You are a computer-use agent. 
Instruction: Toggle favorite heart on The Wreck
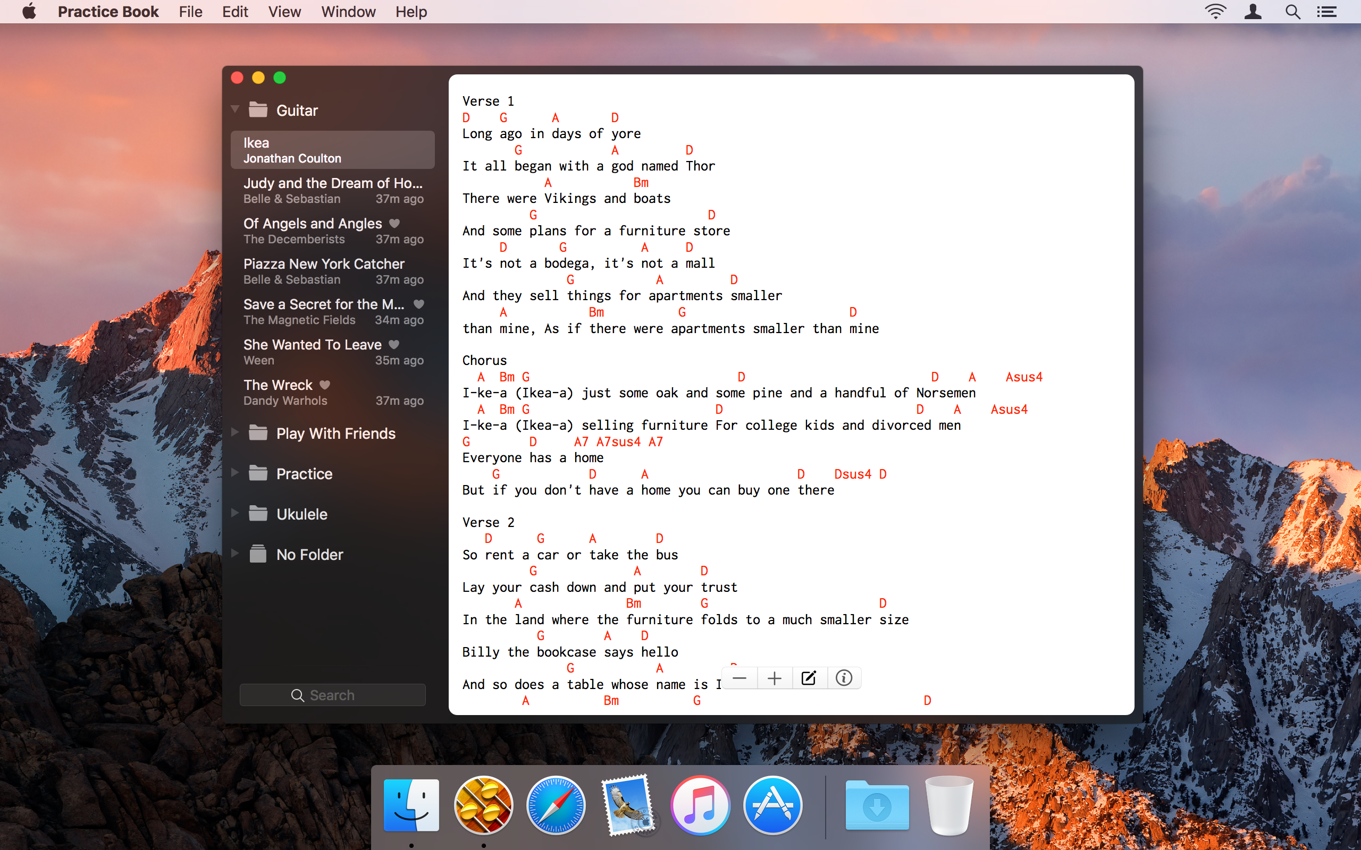(324, 385)
